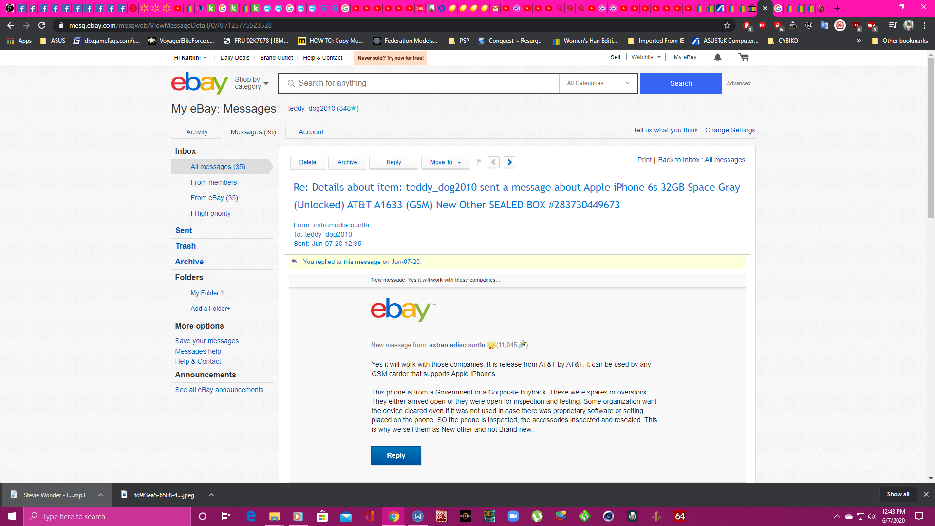
Task: Open See all eBay announcements
Action: pos(219,390)
